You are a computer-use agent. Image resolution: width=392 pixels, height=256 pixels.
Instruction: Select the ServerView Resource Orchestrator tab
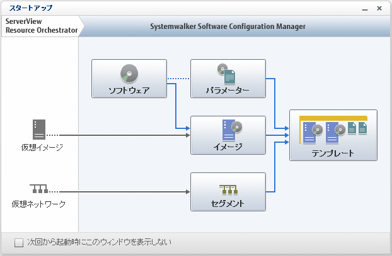[x=42, y=26]
